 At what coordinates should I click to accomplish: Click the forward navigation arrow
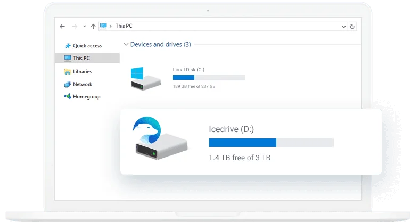(x=75, y=26)
